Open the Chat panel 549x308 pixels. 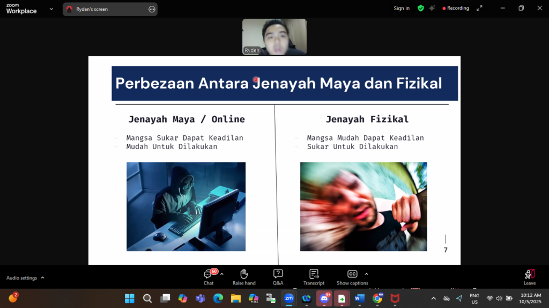[x=209, y=278]
